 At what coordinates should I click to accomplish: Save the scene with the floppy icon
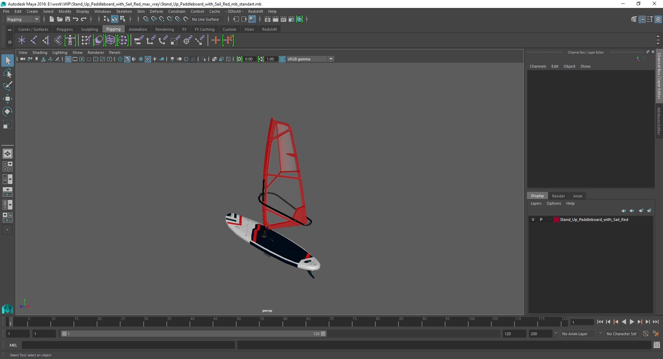click(68, 19)
